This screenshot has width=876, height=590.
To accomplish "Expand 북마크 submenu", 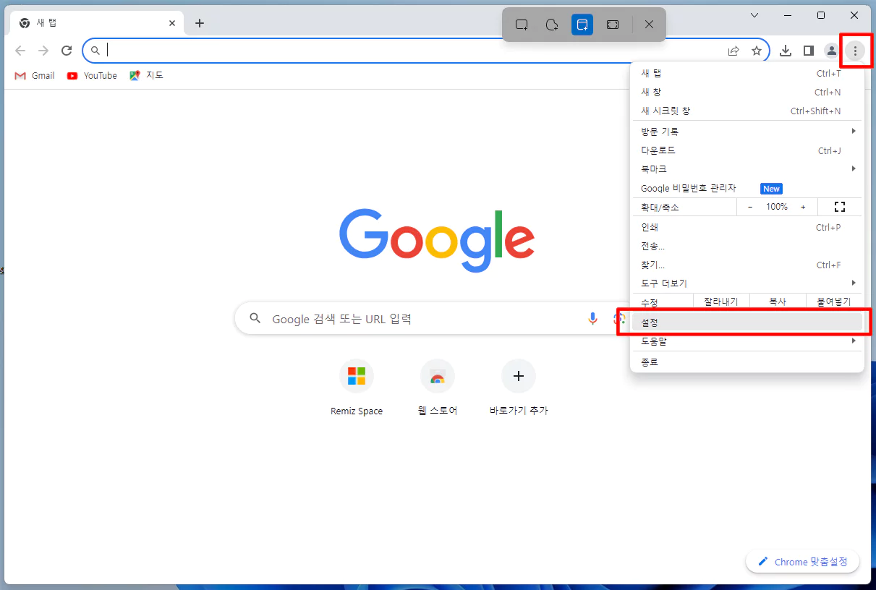I will [747, 169].
